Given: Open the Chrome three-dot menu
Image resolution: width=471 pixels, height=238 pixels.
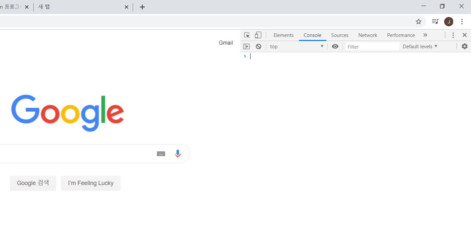Looking at the screenshot, I should [462, 22].
